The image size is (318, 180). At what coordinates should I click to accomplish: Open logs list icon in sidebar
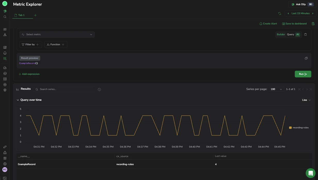click(5, 29)
